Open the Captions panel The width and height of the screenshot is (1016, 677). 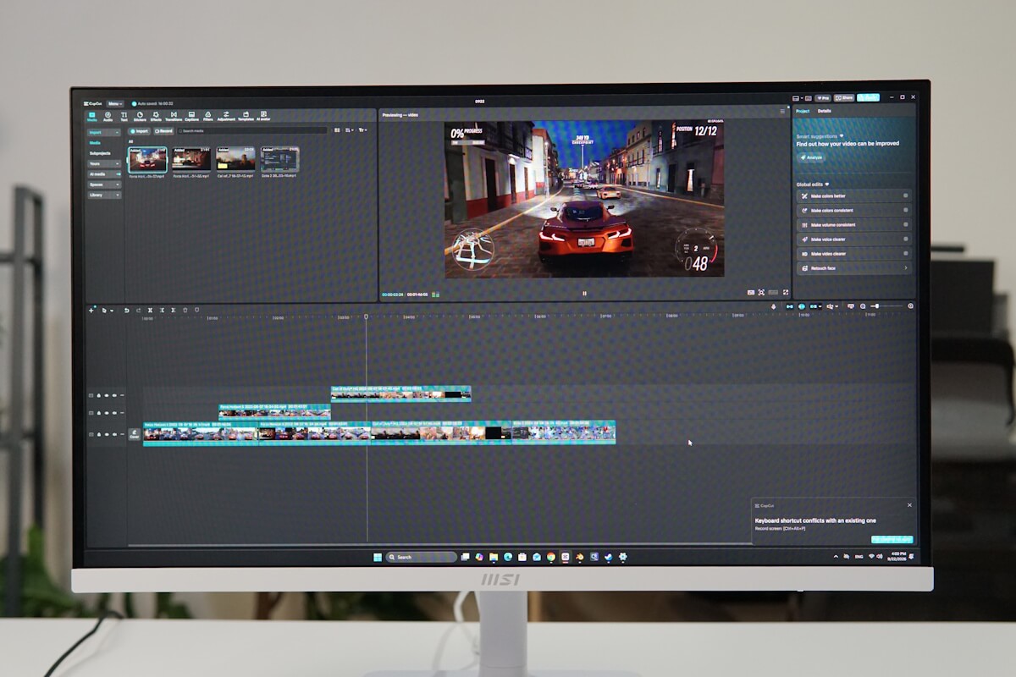point(191,116)
